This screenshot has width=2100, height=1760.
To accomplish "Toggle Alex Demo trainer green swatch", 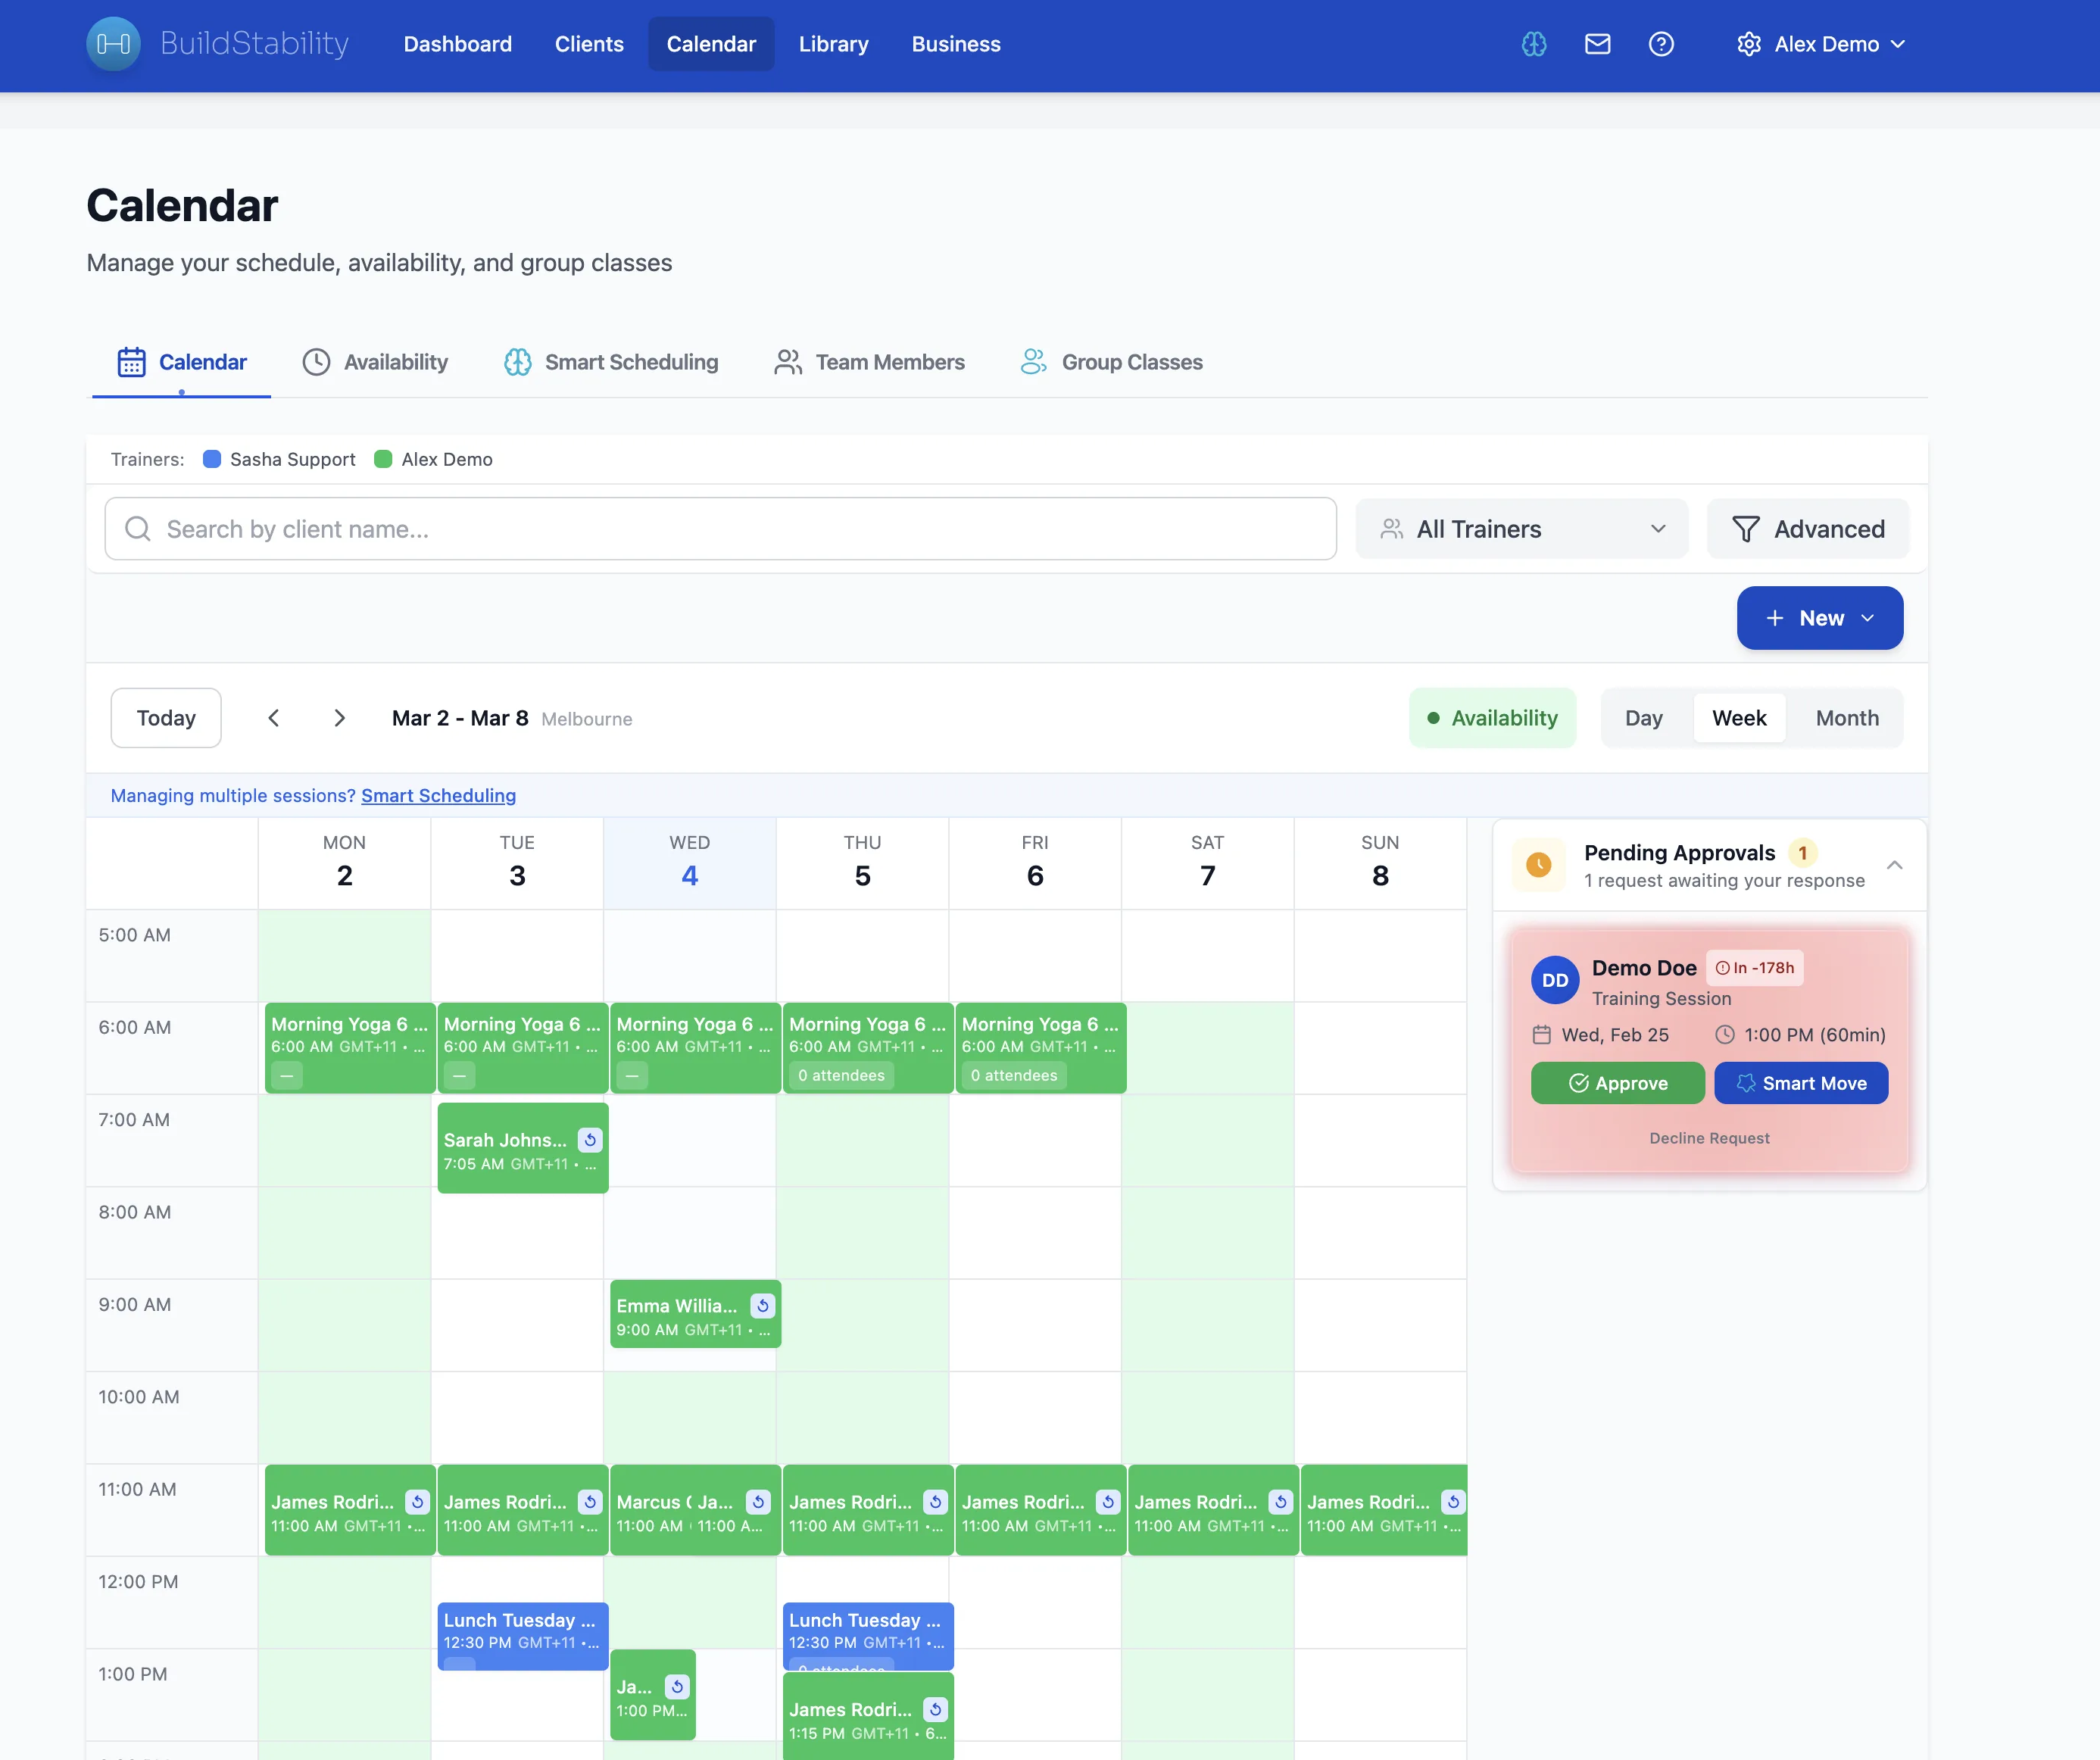I will tap(383, 459).
